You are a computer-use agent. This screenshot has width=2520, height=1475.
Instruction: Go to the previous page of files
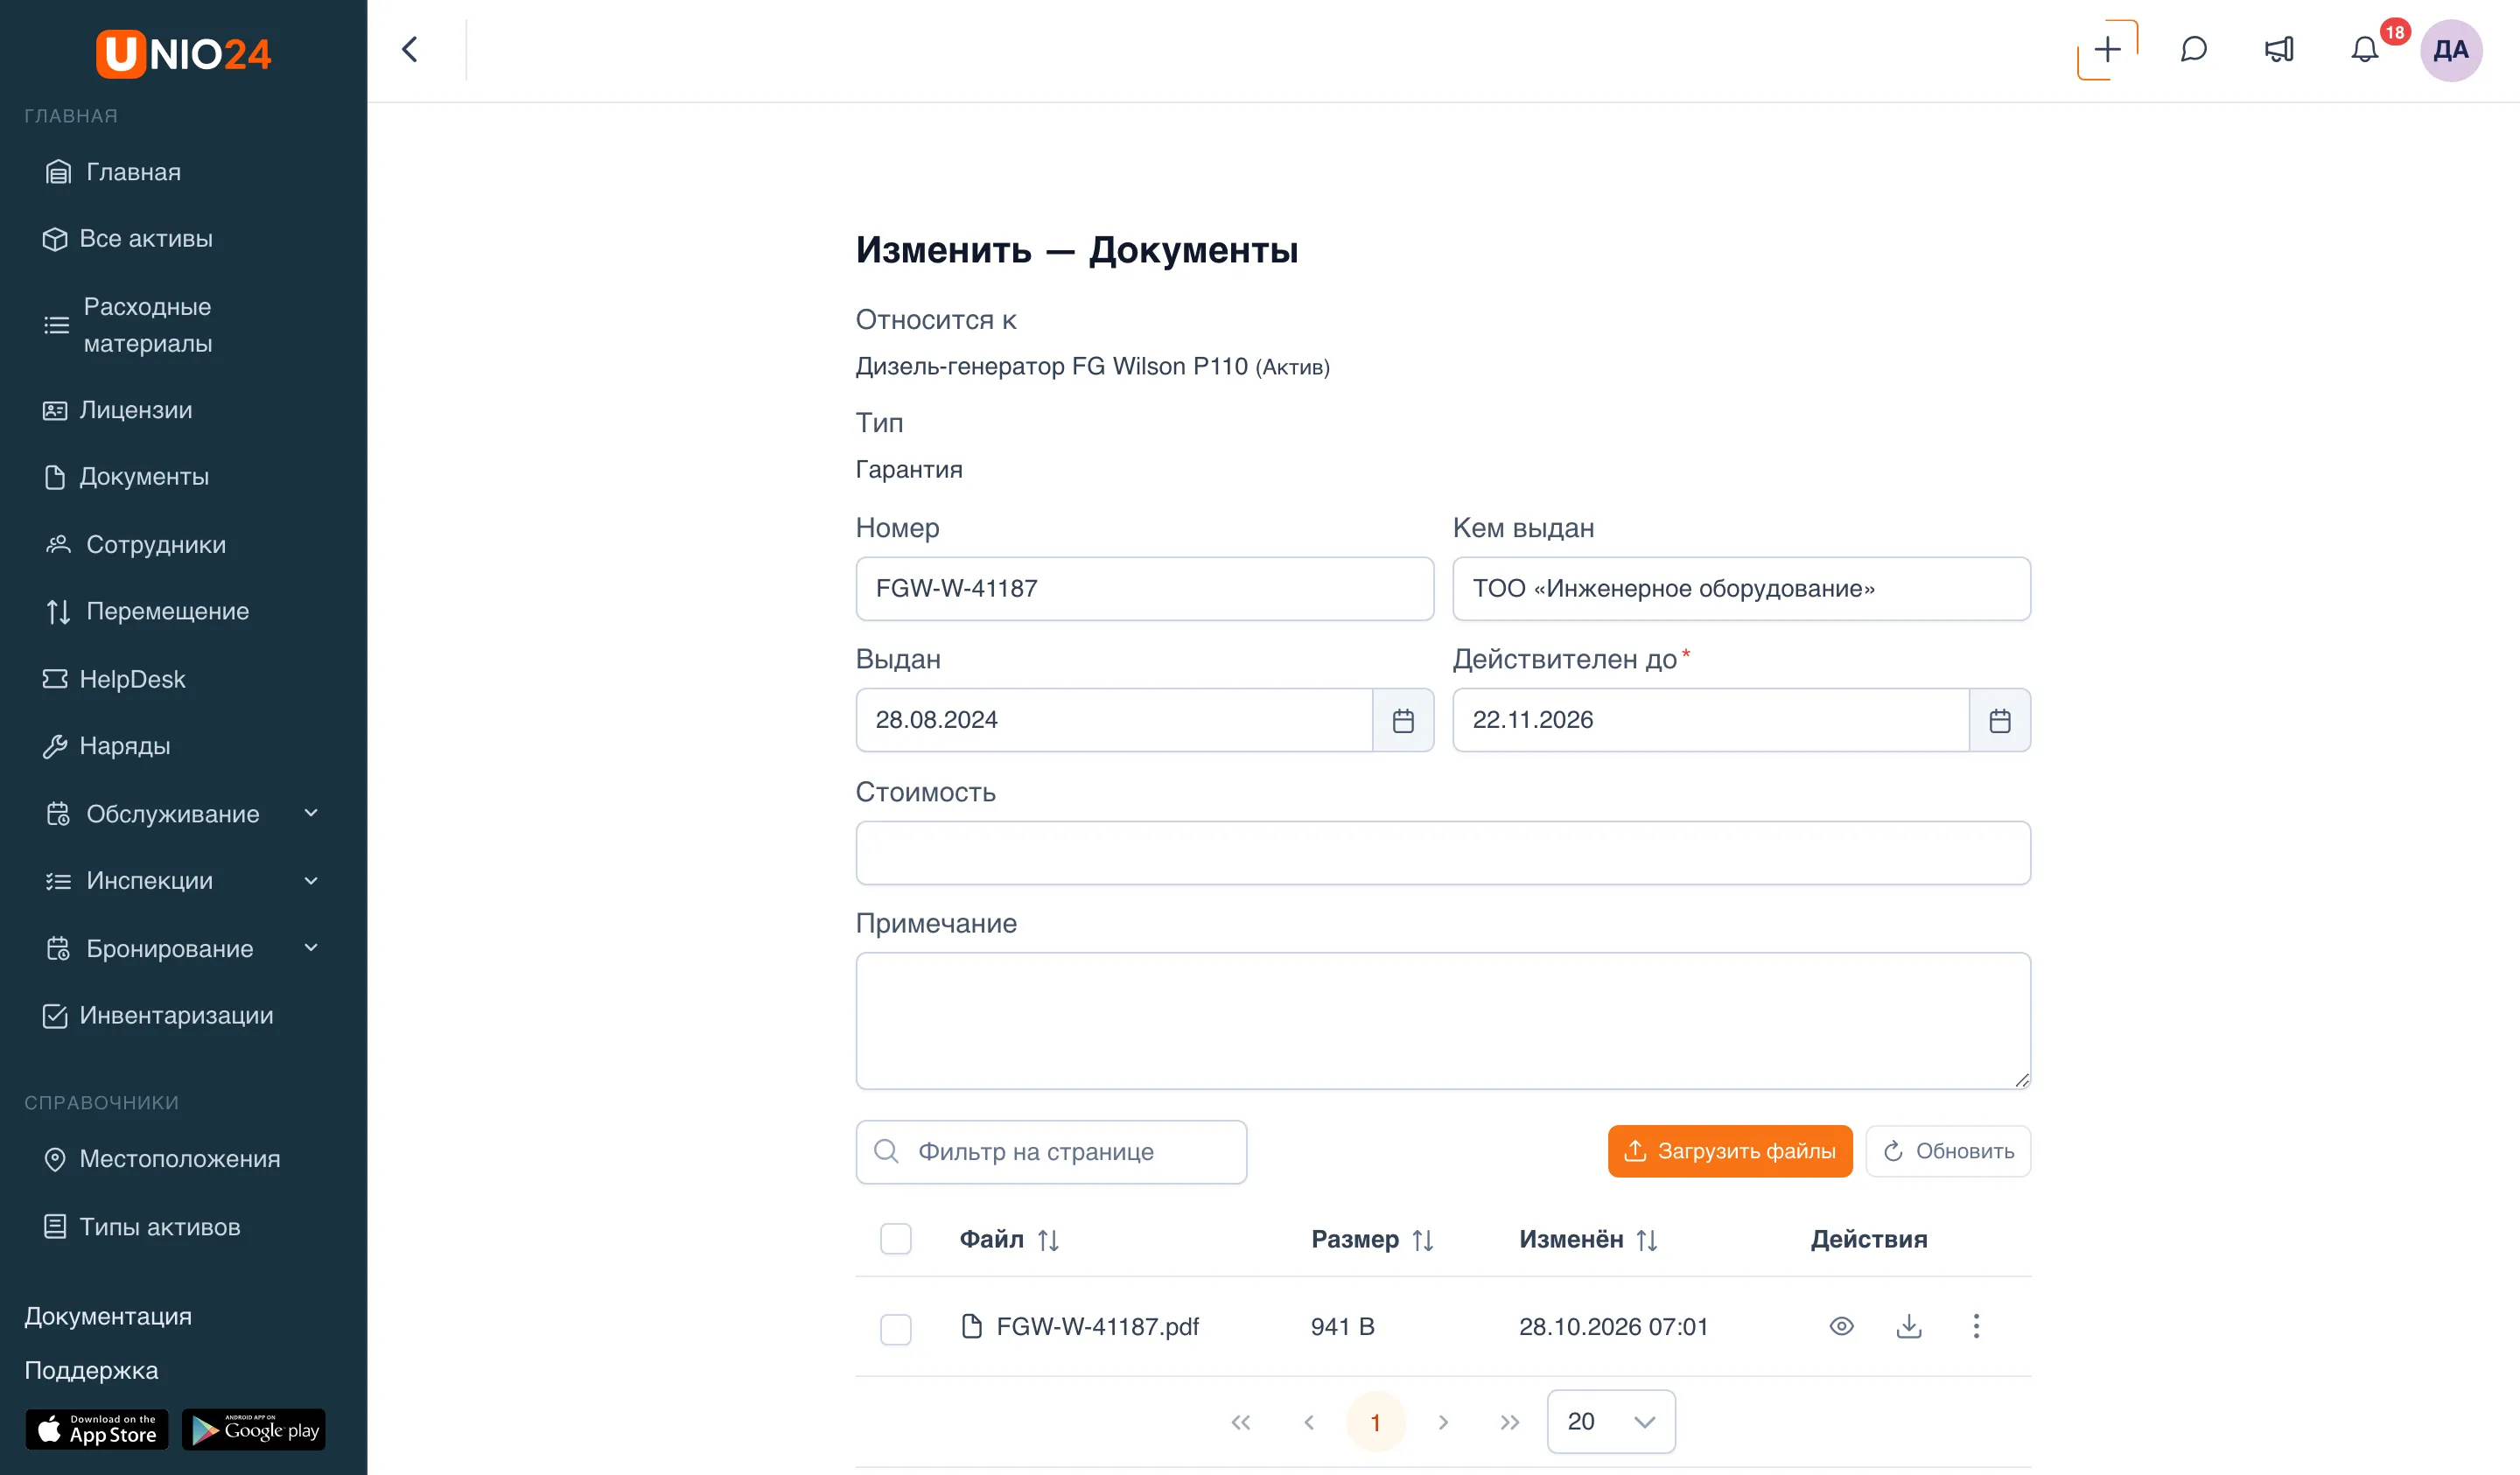coord(1309,1422)
